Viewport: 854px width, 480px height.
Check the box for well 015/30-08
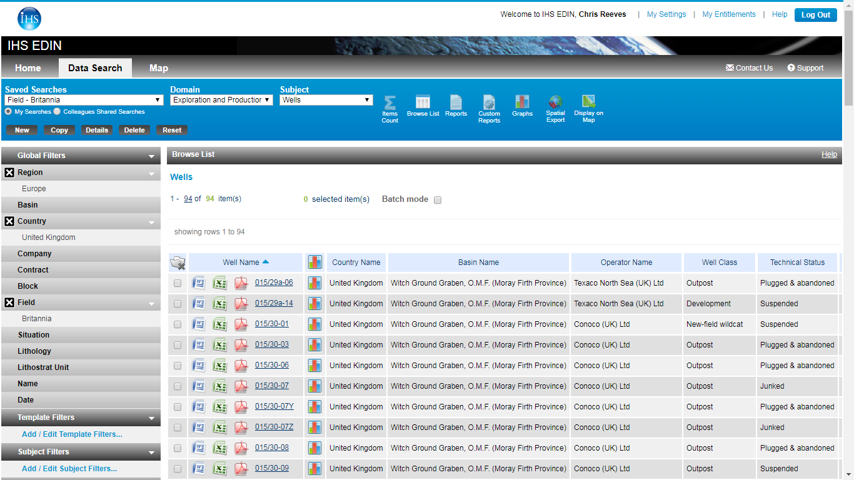pyautogui.click(x=178, y=448)
